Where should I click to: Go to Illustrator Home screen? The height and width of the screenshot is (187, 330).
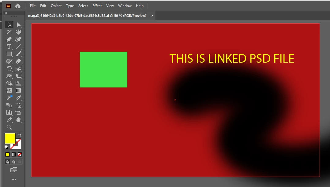pyautogui.click(x=18, y=6)
